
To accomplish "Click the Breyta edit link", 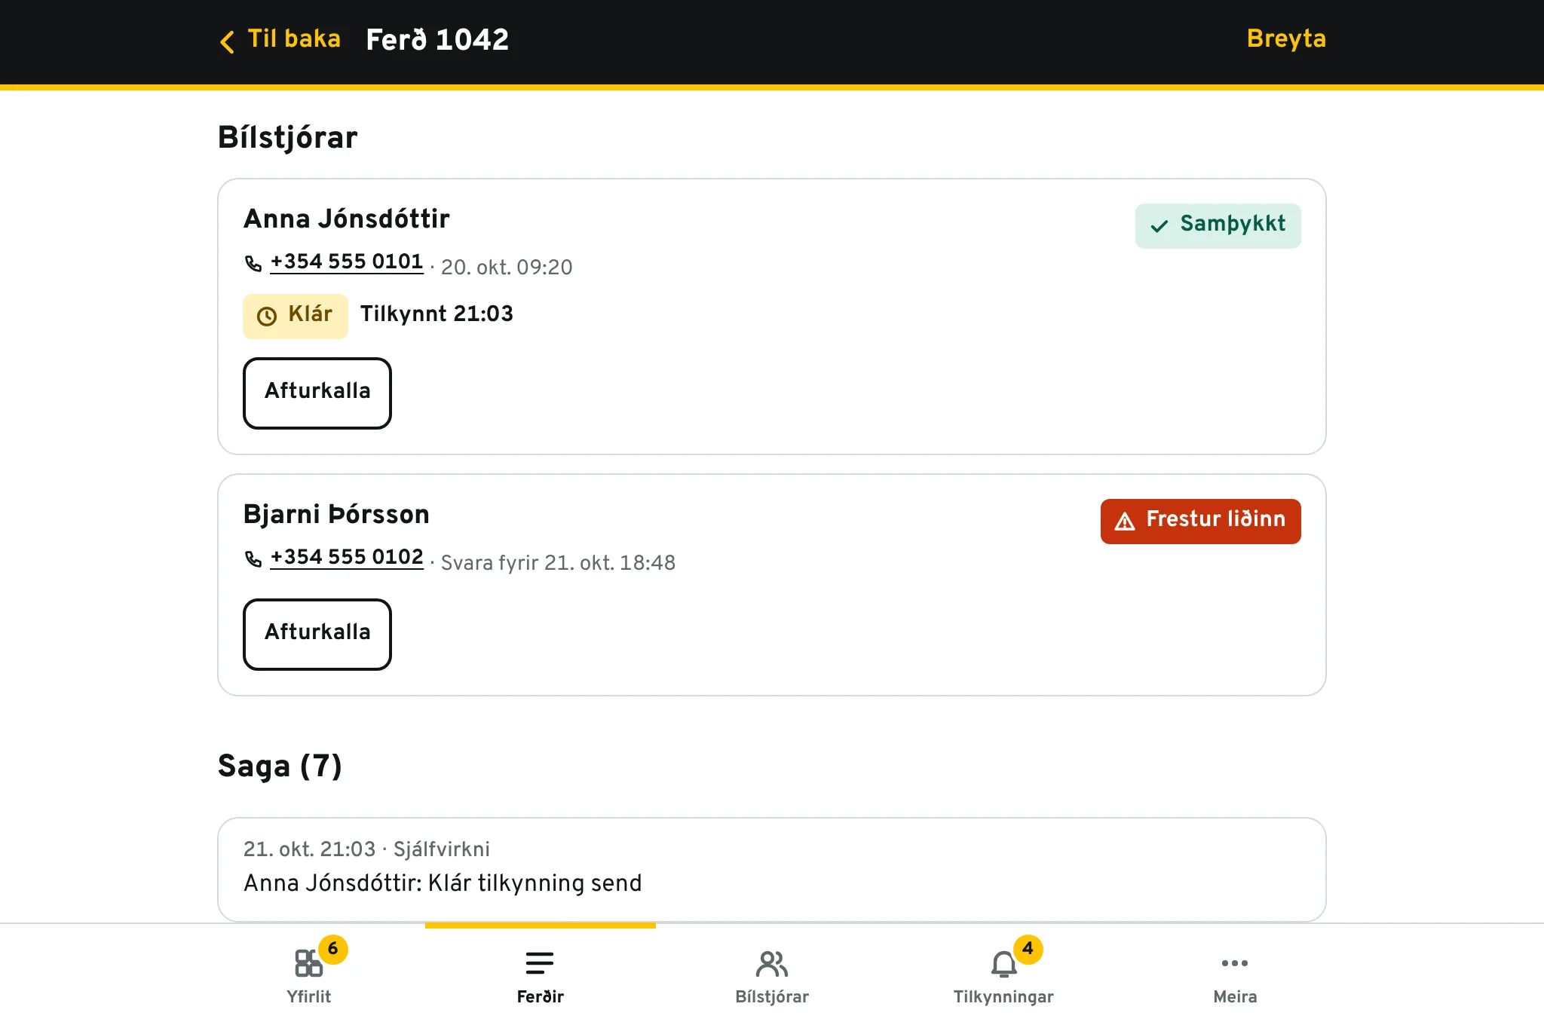I will [1286, 38].
